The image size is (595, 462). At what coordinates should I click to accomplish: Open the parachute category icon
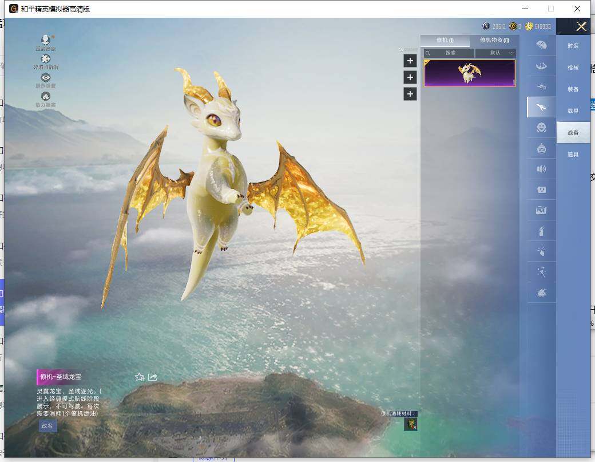tap(541, 65)
